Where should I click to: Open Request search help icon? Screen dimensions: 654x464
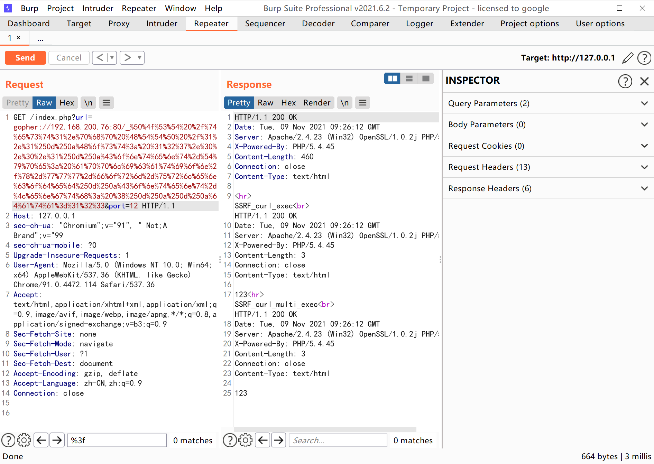coord(8,440)
